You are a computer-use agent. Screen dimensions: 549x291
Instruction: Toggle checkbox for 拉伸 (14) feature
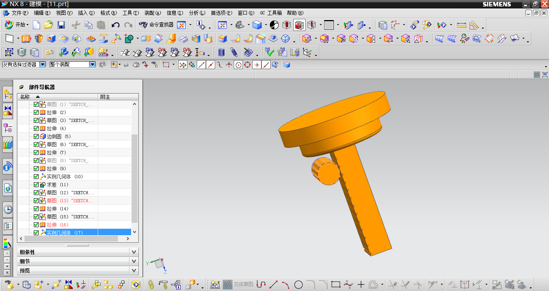click(36, 209)
